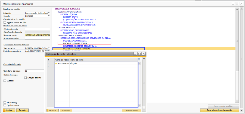Click Gerar plano de contas padrão
The height and width of the screenshot is (114, 245).
tap(220, 110)
